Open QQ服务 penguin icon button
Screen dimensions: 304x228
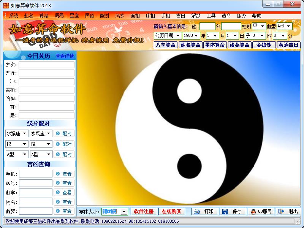tap(253, 212)
